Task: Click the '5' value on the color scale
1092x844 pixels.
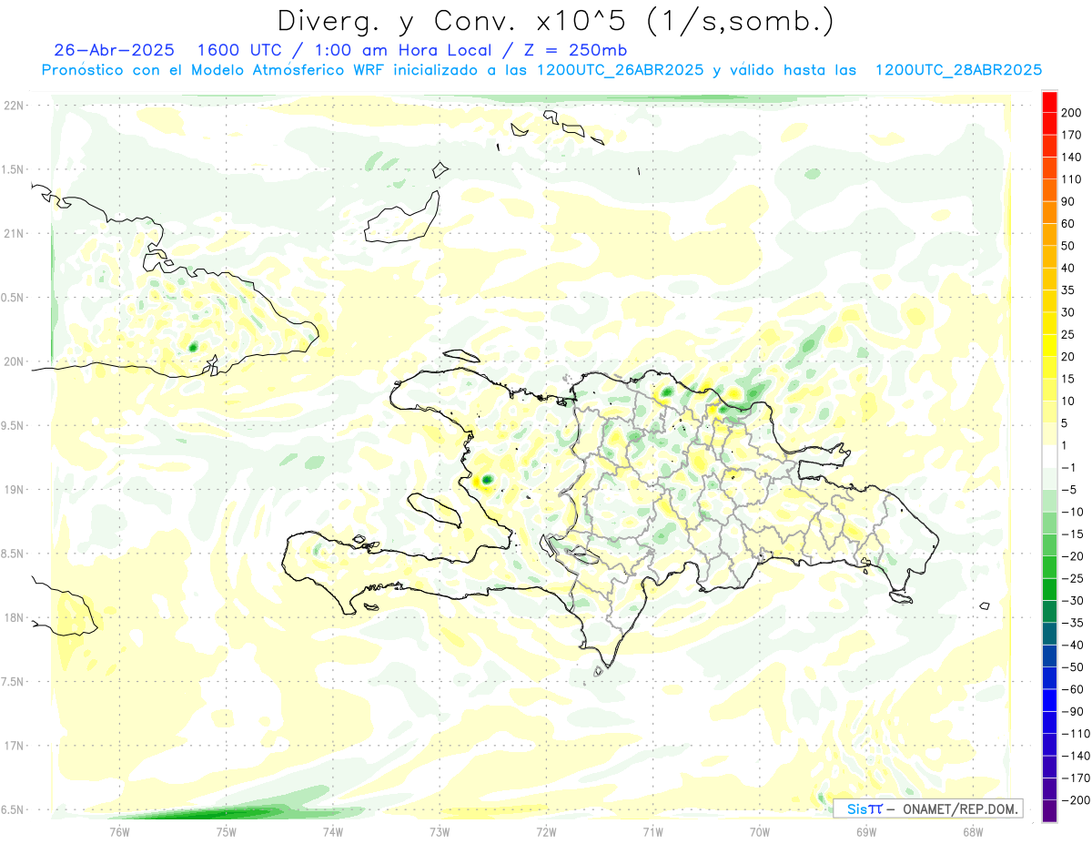Action: coord(1064,423)
